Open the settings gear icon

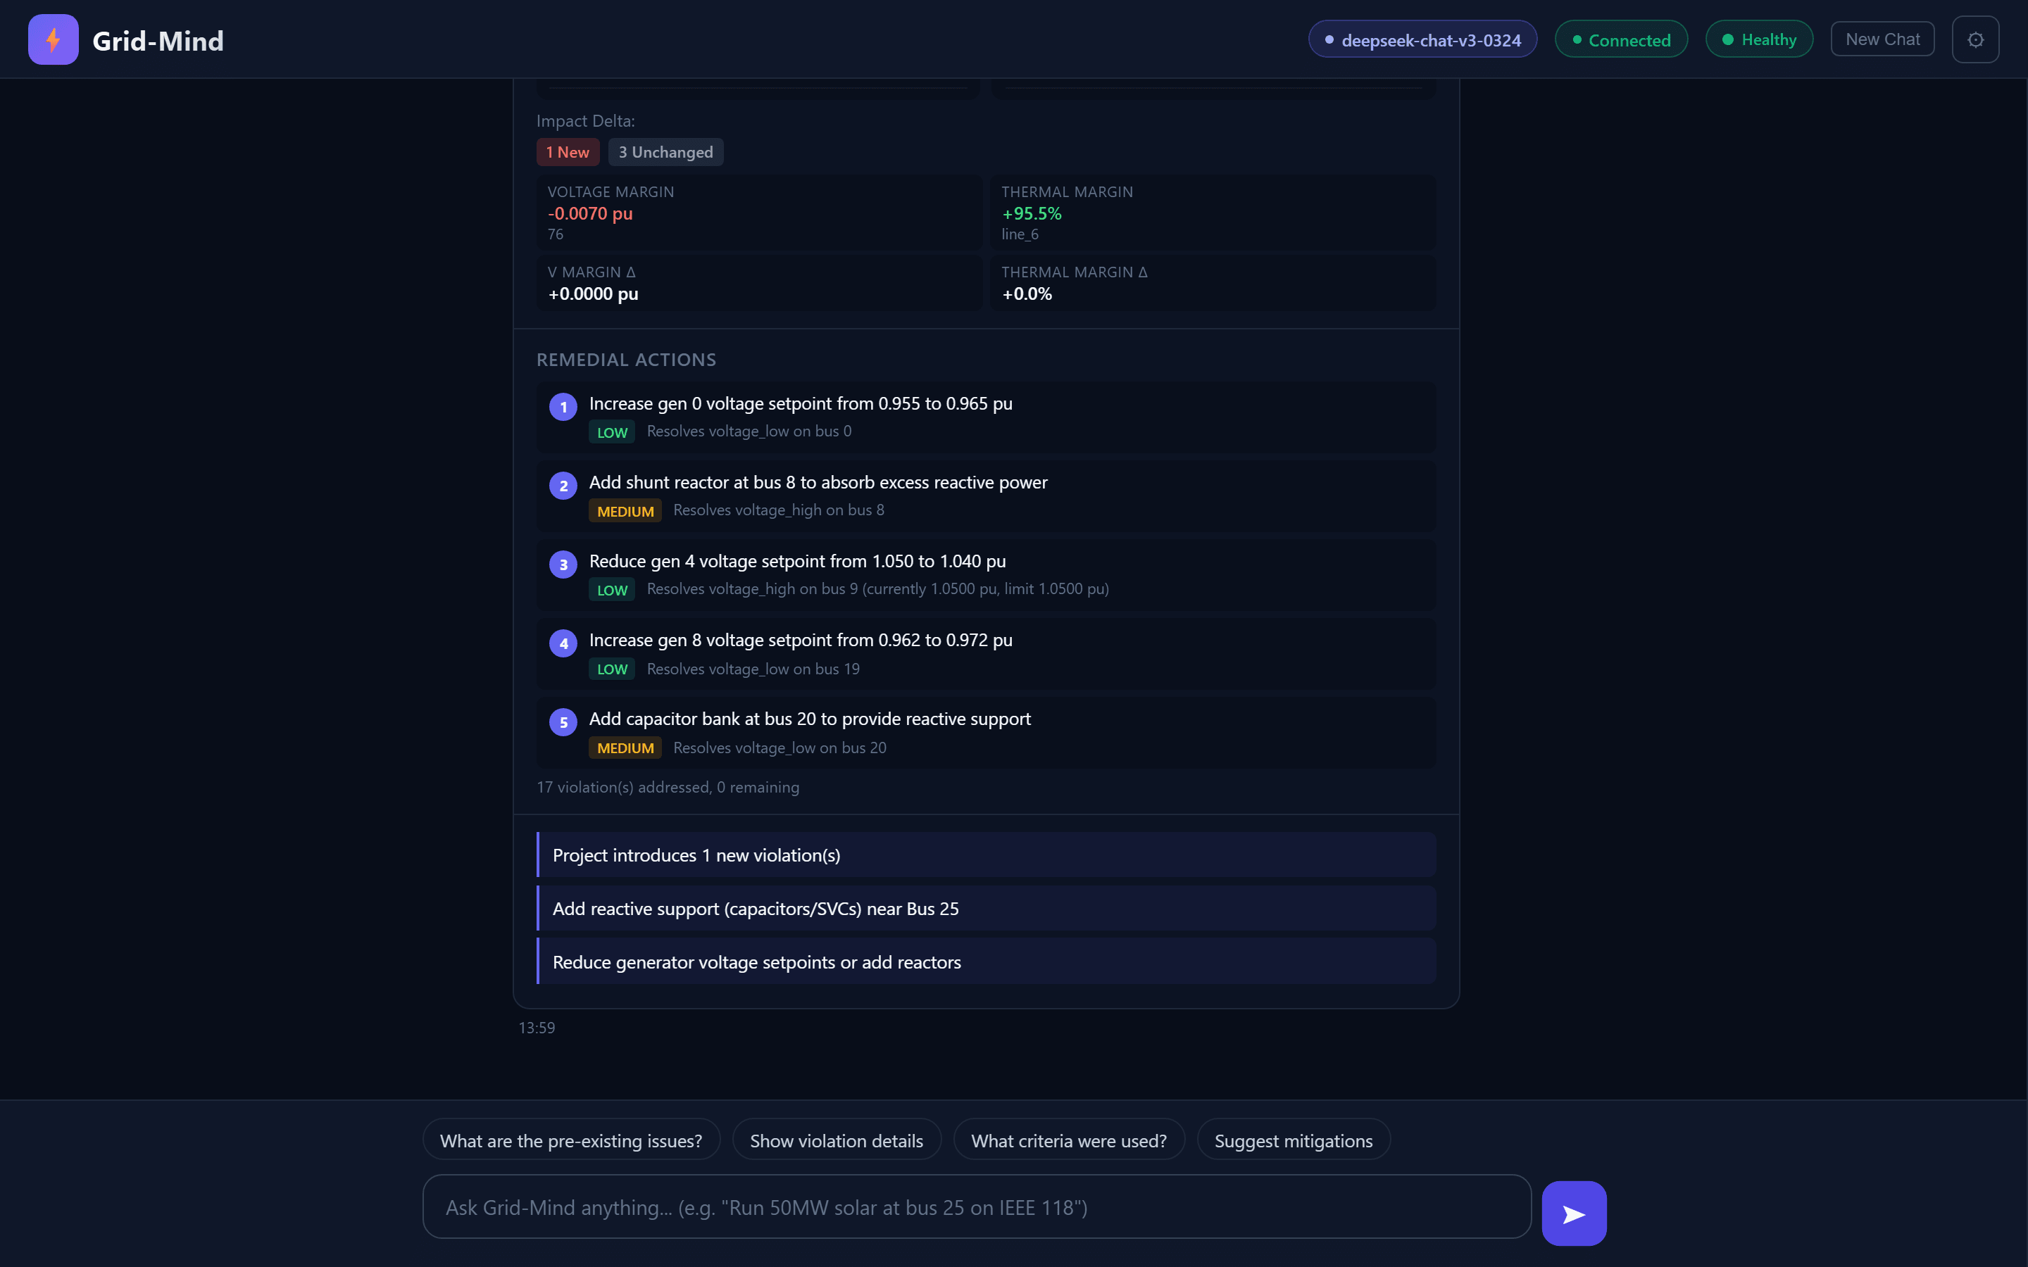point(1975,39)
